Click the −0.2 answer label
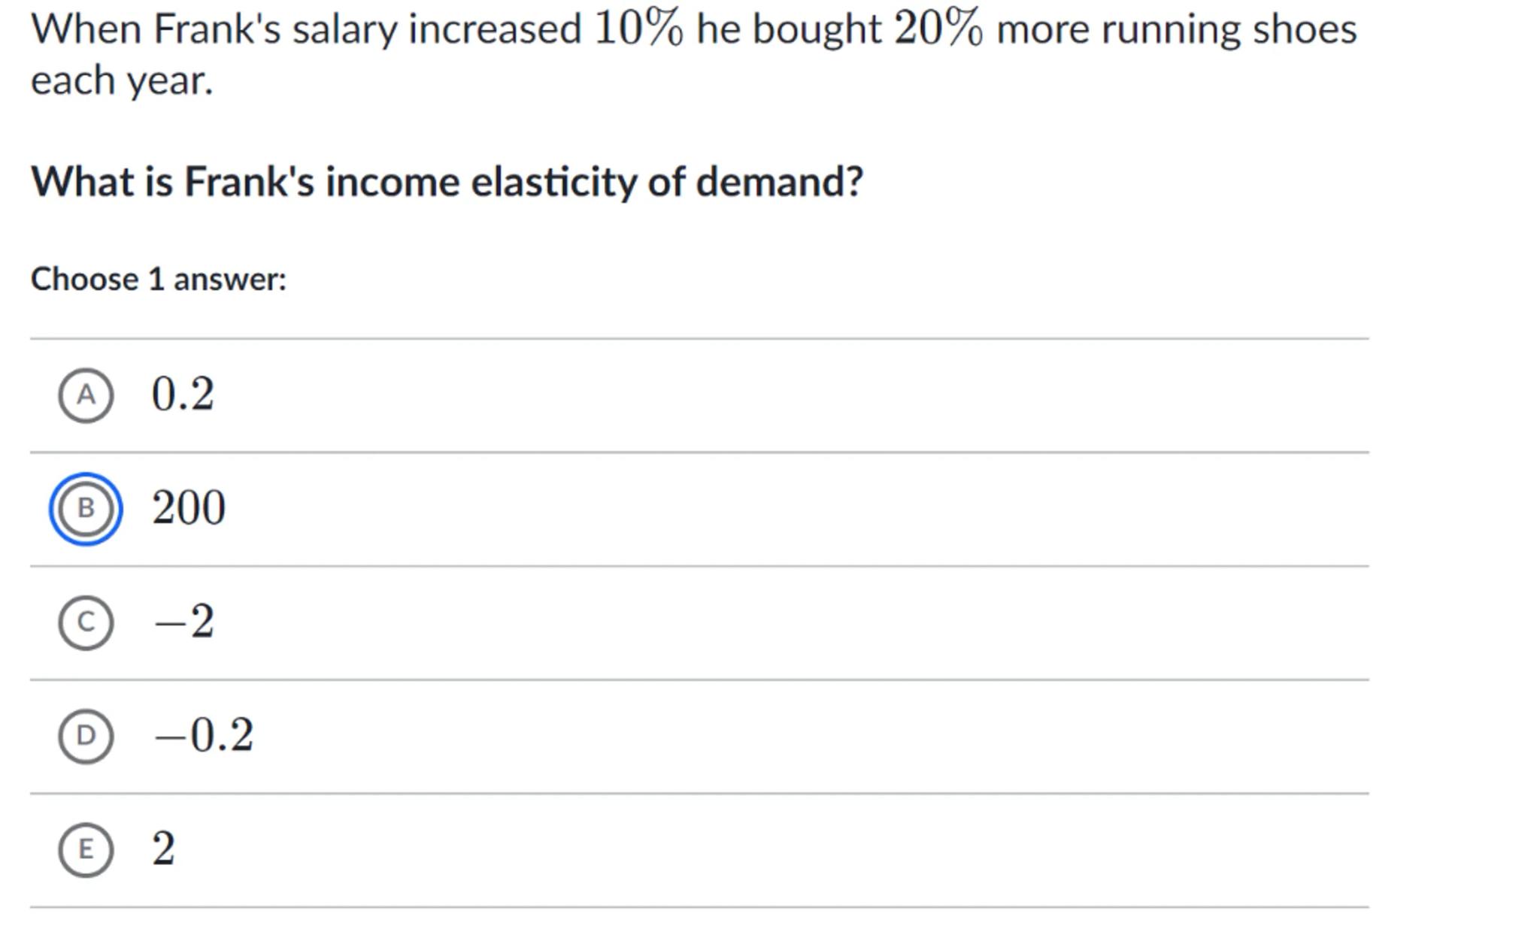The width and height of the screenshot is (1540, 950). click(204, 735)
